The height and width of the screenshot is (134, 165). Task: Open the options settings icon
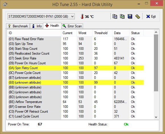(x=137, y=17)
